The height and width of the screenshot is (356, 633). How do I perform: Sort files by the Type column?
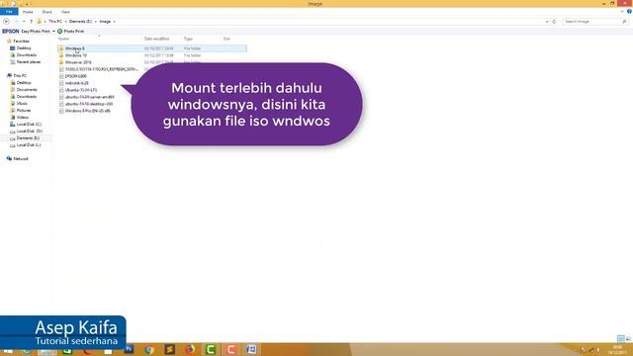pos(188,39)
